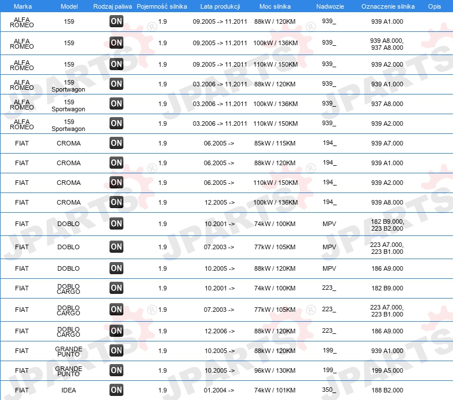Select MPV body cell in DOBLO 100KM row
The height and width of the screenshot is (400, 453).
[x=330, y=224]
